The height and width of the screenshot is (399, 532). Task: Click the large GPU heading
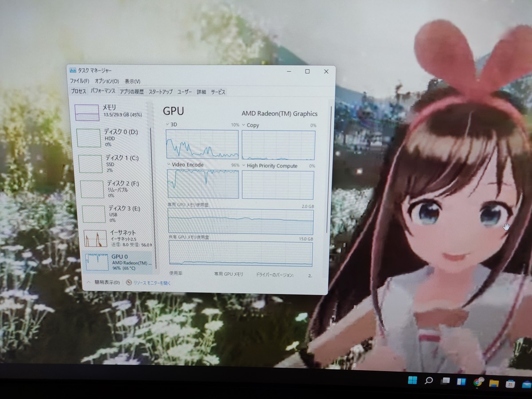tap(173, 111)
